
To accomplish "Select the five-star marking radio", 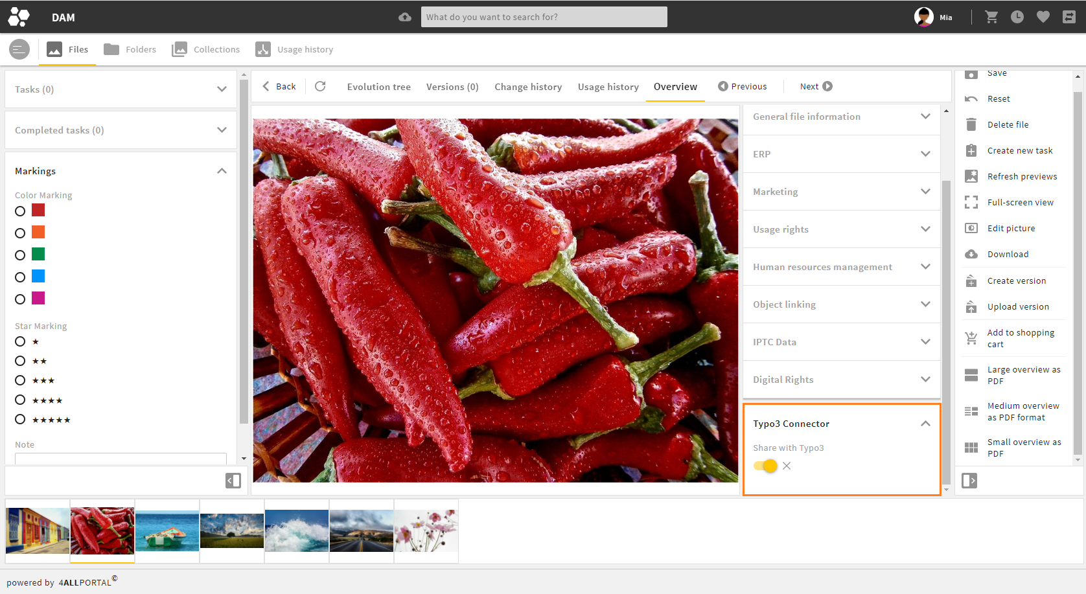I will coord(20,419).
